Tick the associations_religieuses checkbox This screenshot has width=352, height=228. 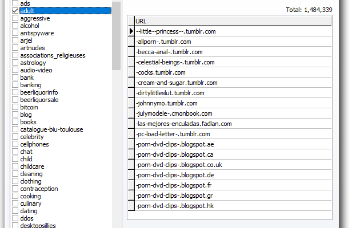(x=15, y=55)
